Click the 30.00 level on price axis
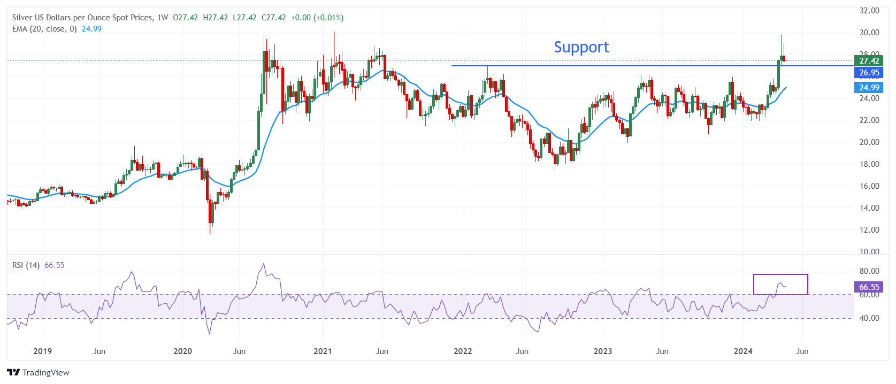The width and height of the screenshot is (896, 384). 869,33
